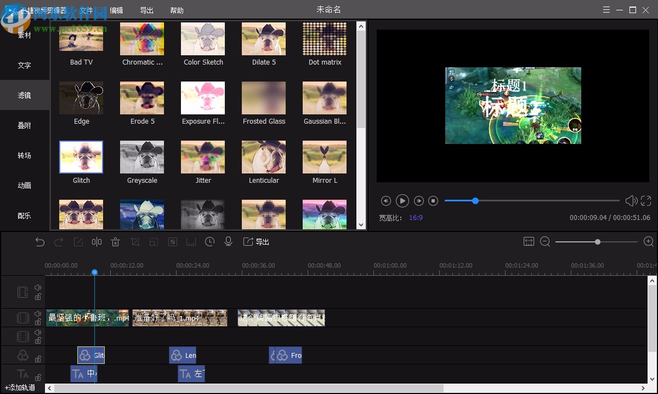658x394 pixels.
Task: Toggle lock on the filter track
Action: 38,359
